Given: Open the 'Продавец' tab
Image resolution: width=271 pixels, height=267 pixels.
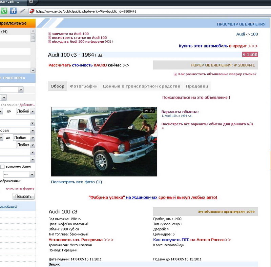Looking at the screenshot, I should pyautogui.click(x=197, y=86).
